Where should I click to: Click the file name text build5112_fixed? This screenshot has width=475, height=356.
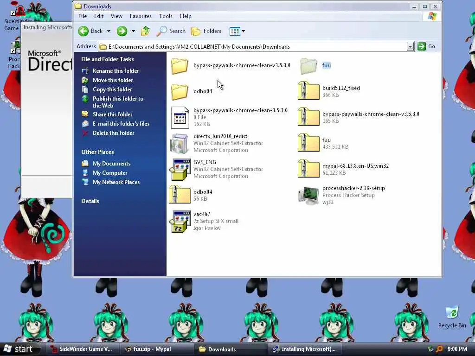point(341,88)
